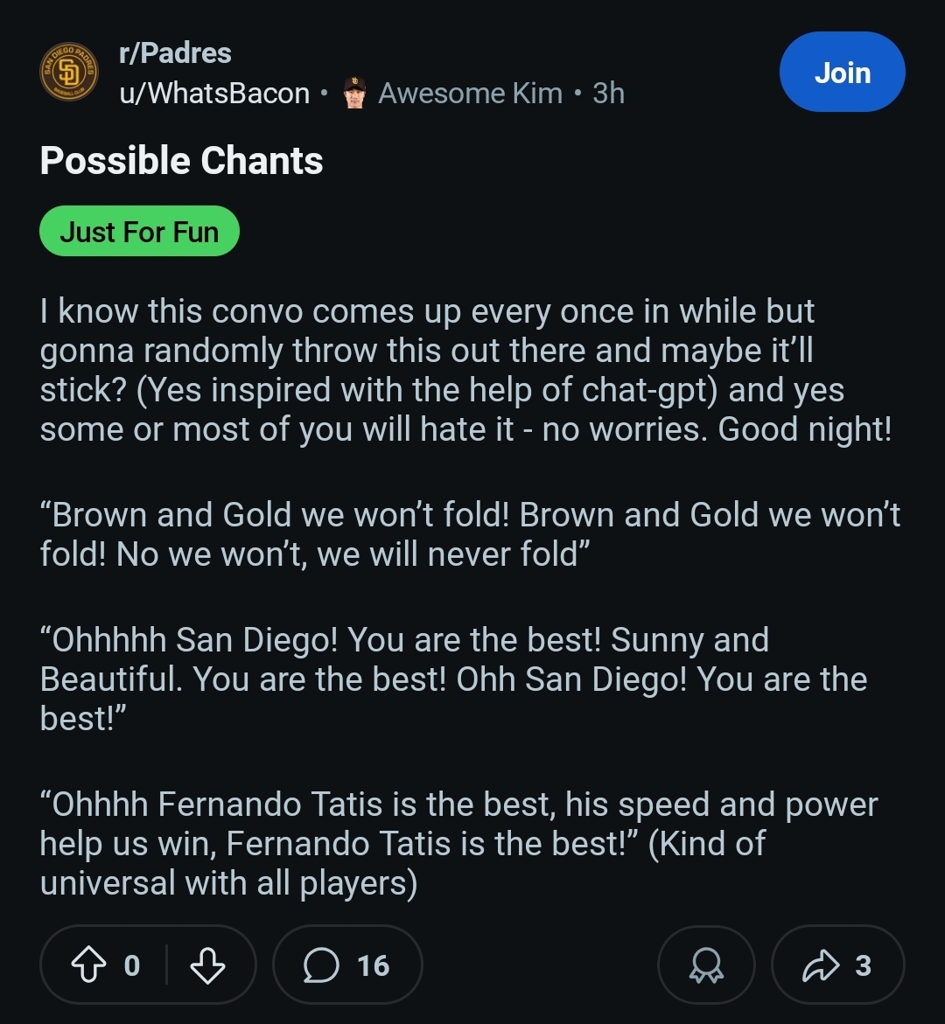Tap the vote score showing 0
The height and width of the screenshot is (1024, 945).
tap(132, 966)
